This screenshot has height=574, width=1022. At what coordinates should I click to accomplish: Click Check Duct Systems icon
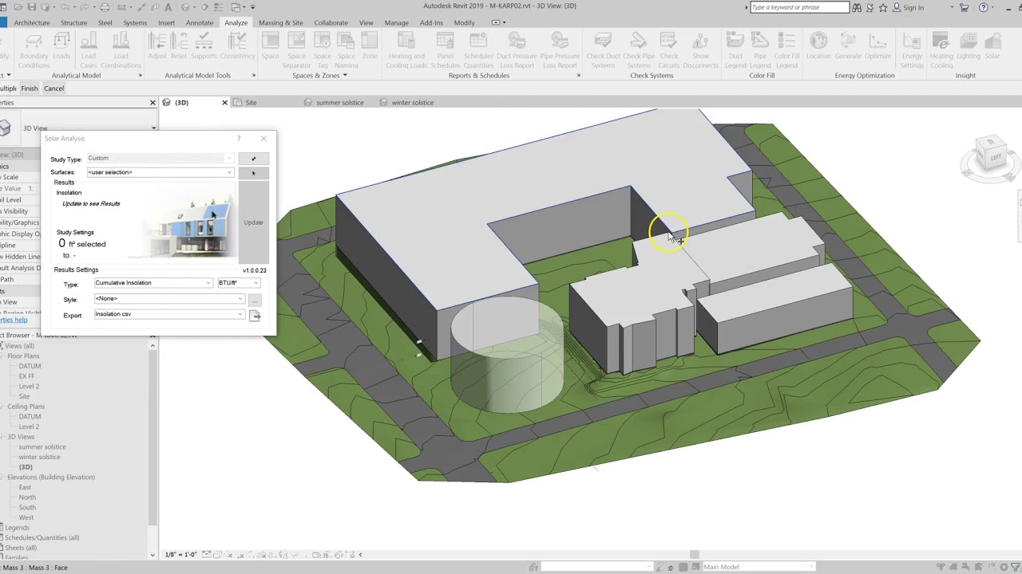point(603,41)
